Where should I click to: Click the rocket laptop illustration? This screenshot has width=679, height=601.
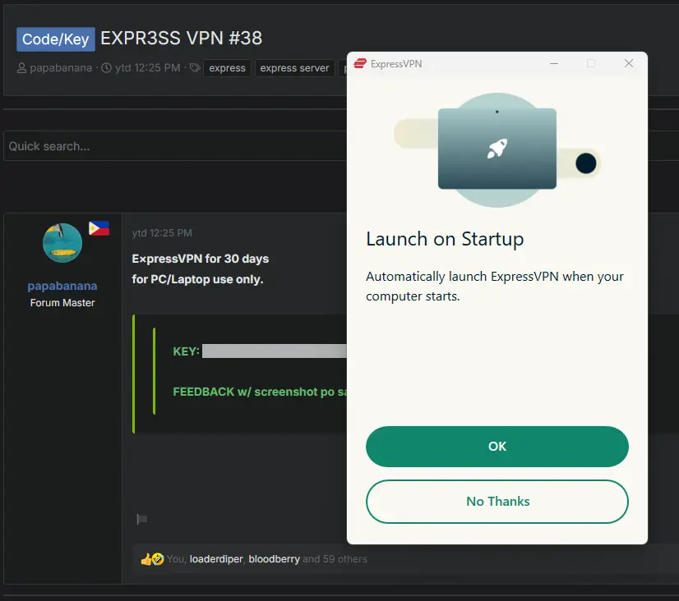(497, 149)
